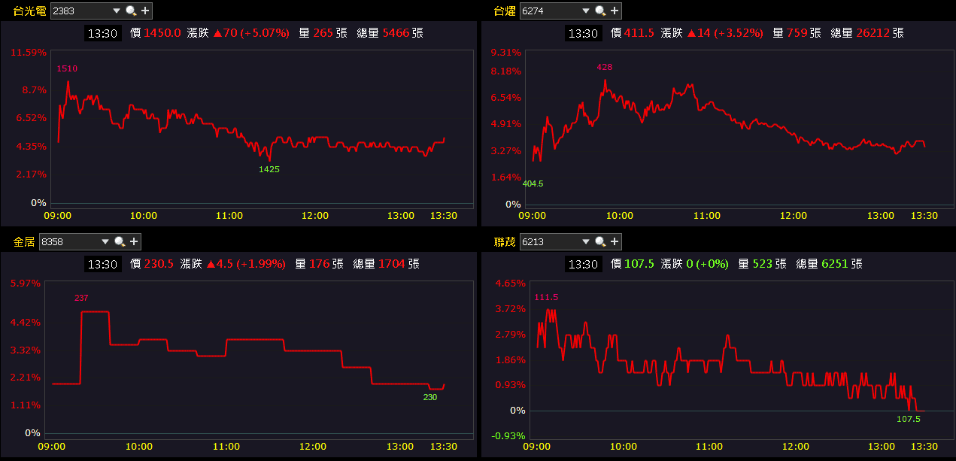The image size is (956, 461).
Task: Open stock code dropdown showing 2383
Action: [117, 11]
